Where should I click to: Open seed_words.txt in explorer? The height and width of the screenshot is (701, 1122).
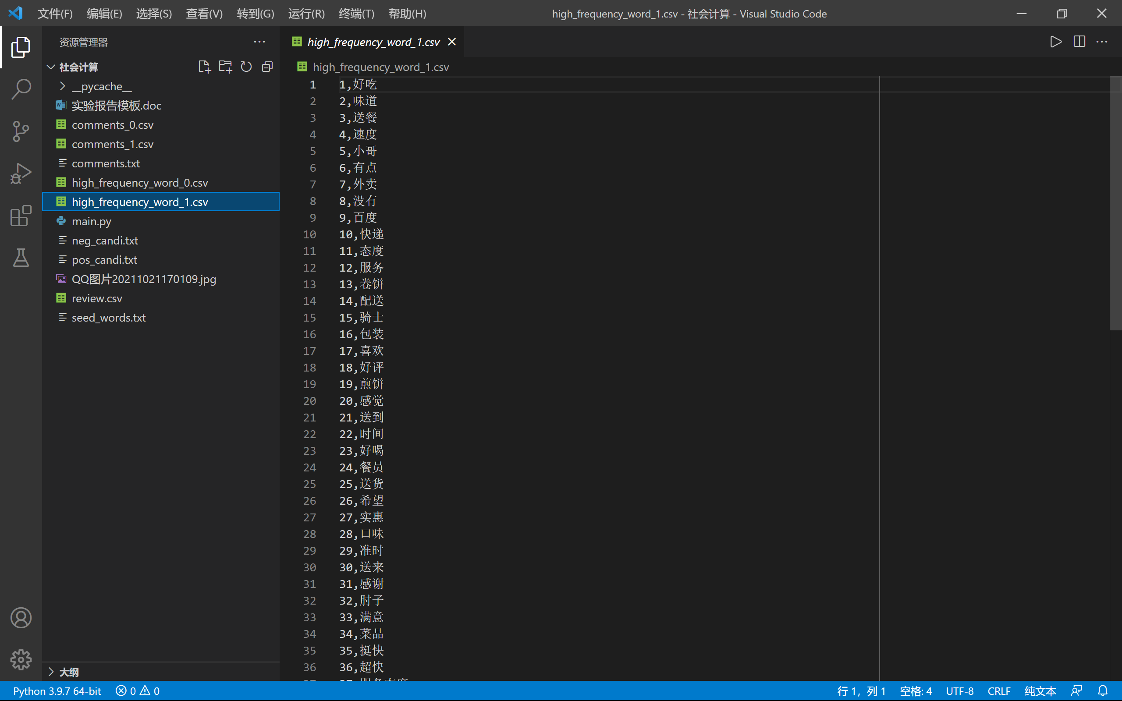pos(161,318)
